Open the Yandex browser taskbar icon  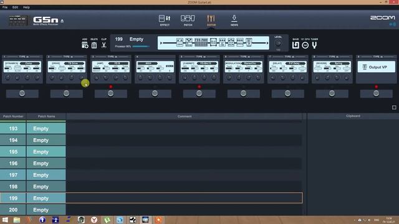[94, 220]
